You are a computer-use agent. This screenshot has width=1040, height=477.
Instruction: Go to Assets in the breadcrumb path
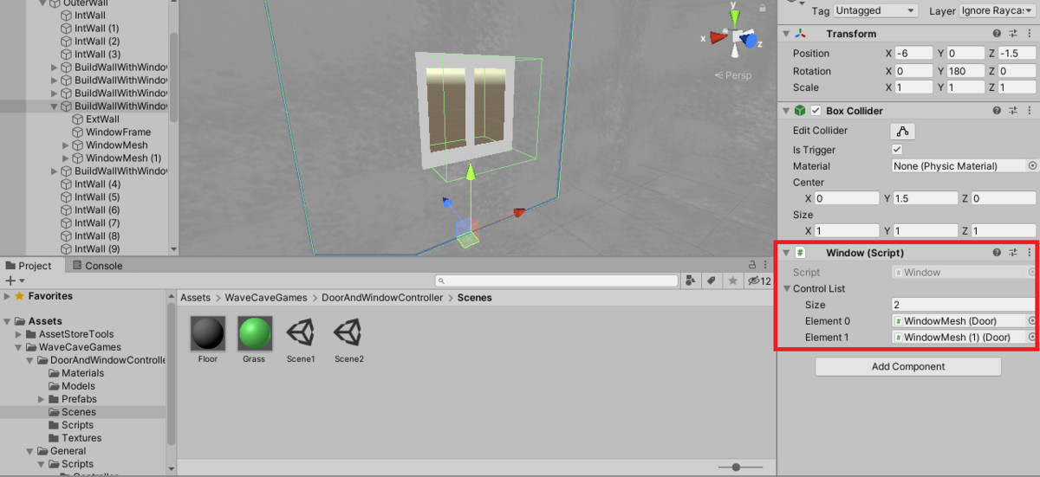tap(195, 298)
